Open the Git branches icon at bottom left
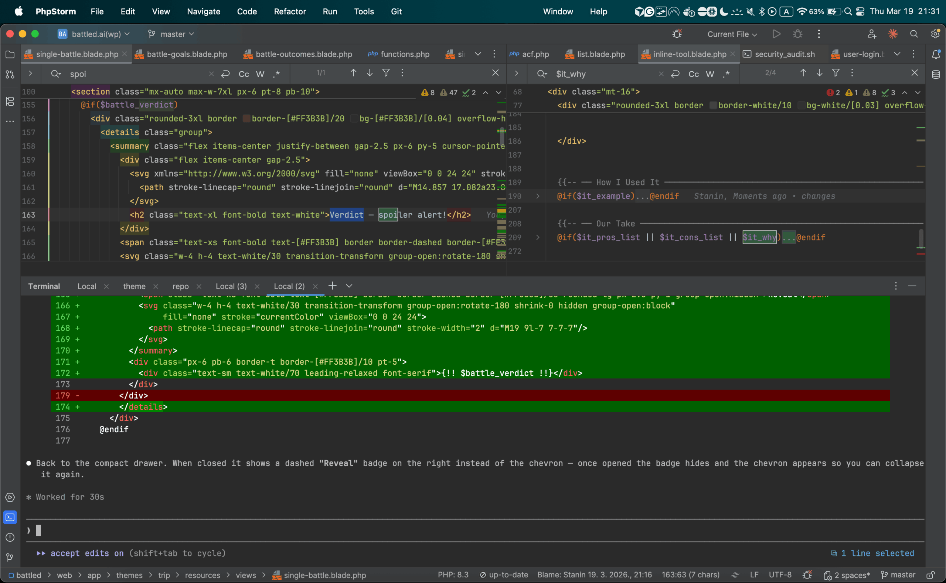946x583 pixels. pyautogui.click(x=10, y=557)
